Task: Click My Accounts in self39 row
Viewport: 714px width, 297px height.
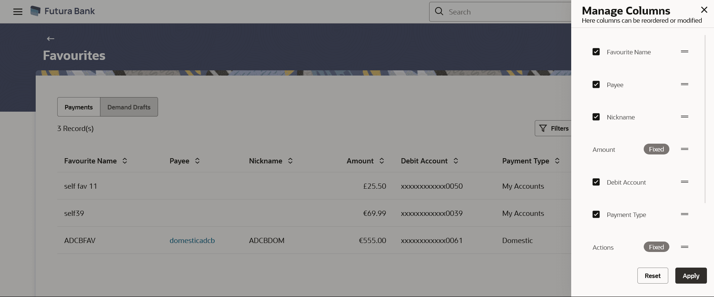Action: [x=523, y=213]
